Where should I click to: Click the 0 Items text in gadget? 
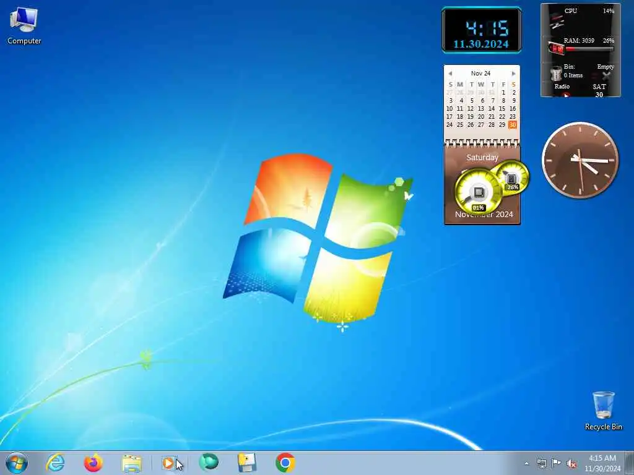point(573,75)
